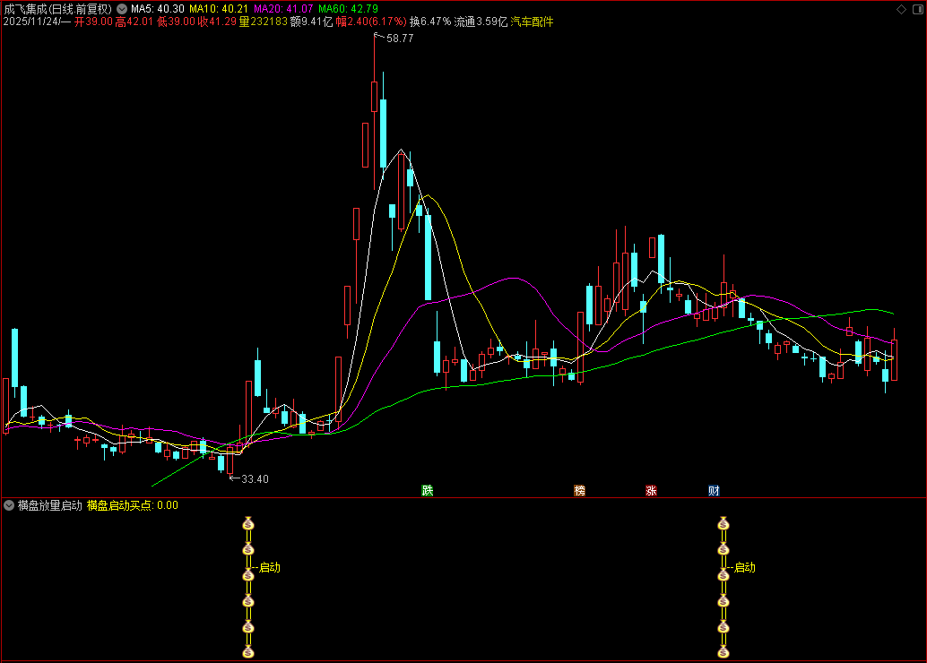Click the right 启动 signal label
The width and height of the screenshot is (927, 663).
(744, 567)
